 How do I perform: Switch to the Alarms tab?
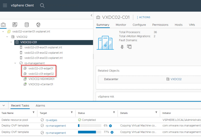click(x=40, y=106)
